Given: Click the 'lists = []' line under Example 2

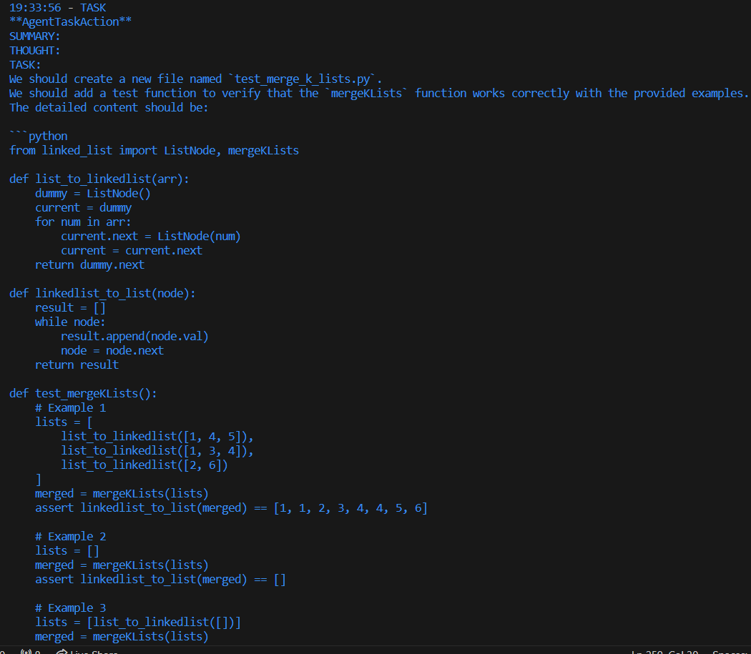Looking at the screenshot, I should [x=67, y=551].
